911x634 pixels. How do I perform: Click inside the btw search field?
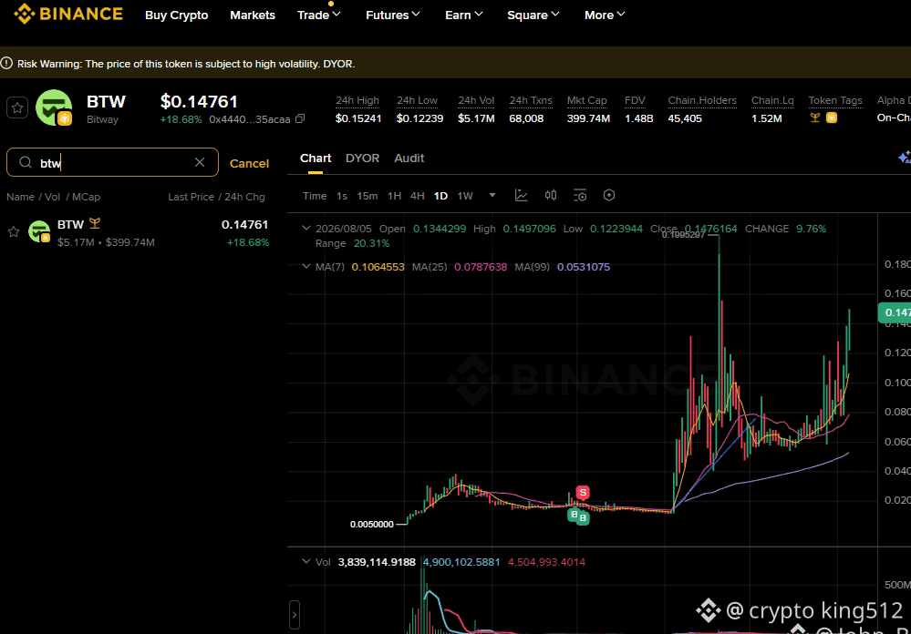point(113,162)
